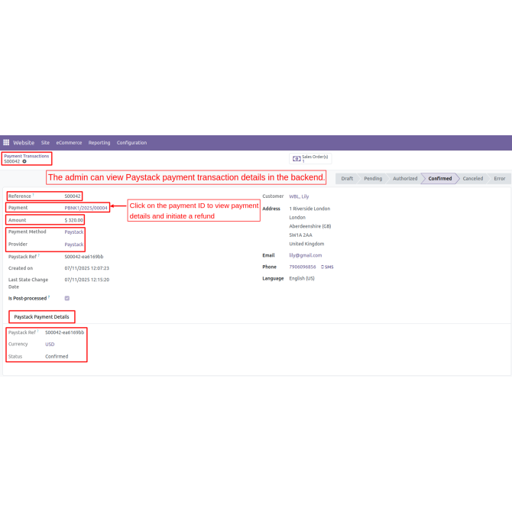Click Aberdeenshire (GB) in the address
Image resolution: width=512 pixels, height=512 pixels.
(310, 226)
